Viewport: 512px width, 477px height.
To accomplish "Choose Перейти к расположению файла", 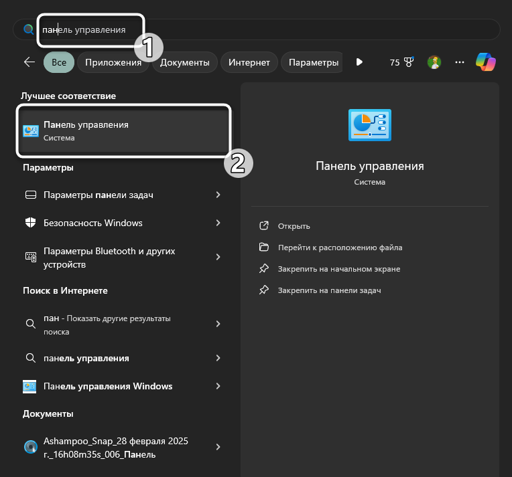I will point(340,248).
